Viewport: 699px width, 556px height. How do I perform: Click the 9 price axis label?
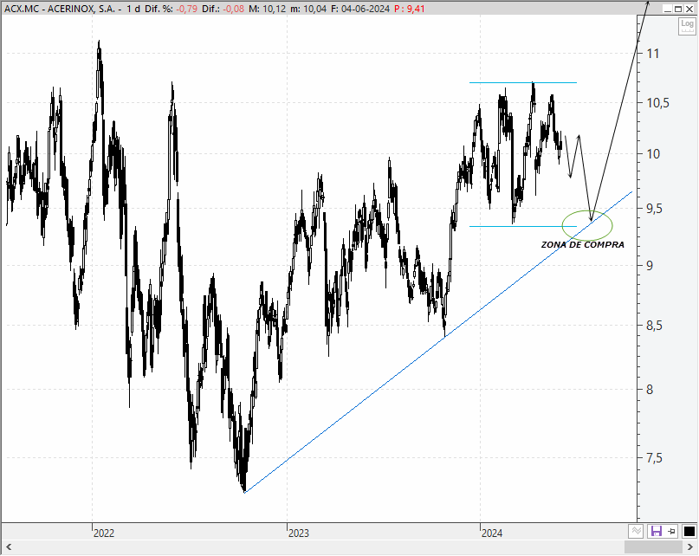point(650,266)
